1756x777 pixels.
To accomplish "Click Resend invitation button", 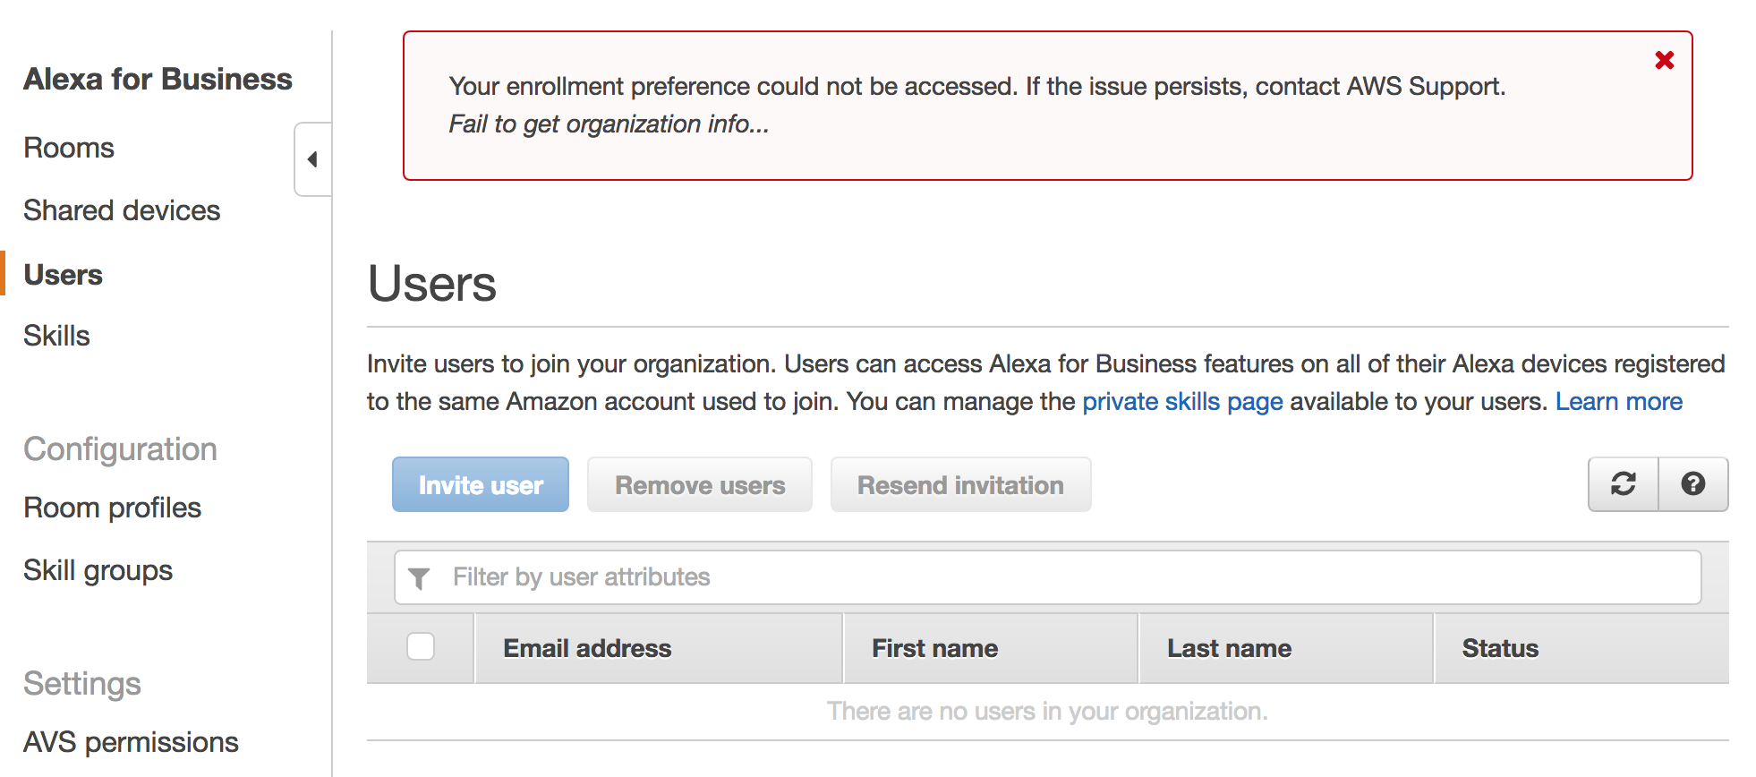I will (x=960, y=485).
